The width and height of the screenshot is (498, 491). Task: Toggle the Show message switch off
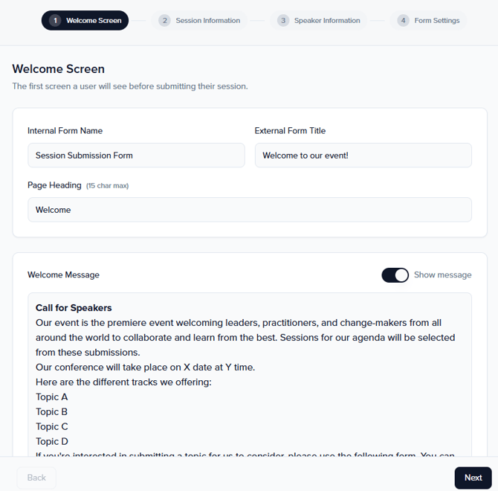pyautogui.click(x=395, y=275)
